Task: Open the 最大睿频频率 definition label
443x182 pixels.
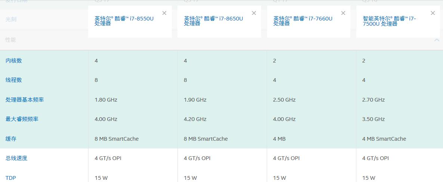Action: 22,119
